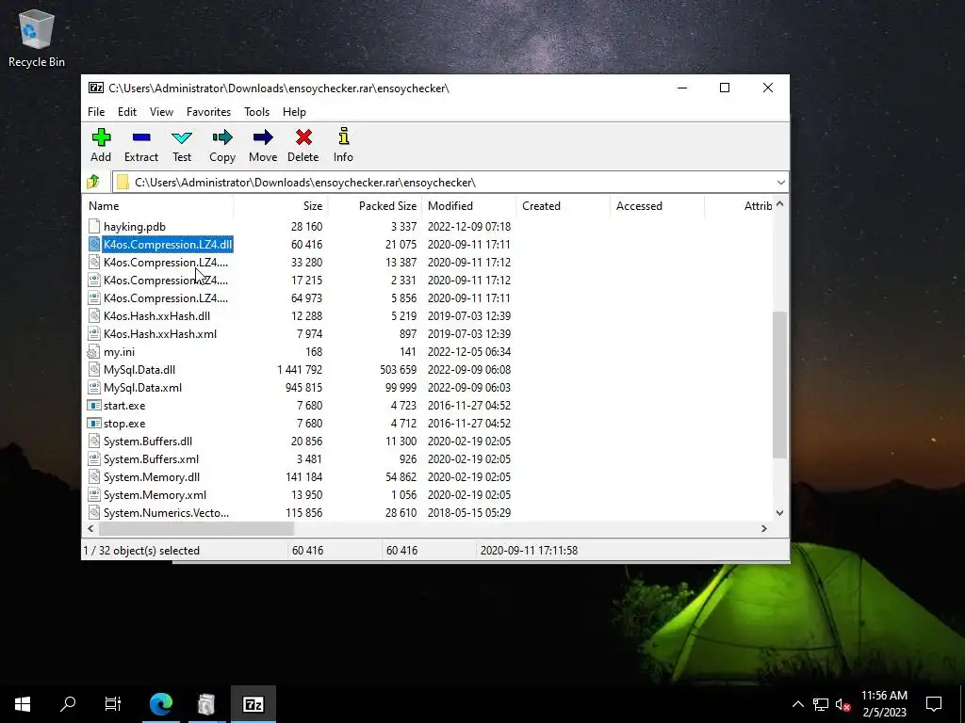Sort by the Created column header
This screenshot has height=723, width=965.
(564, 206)
